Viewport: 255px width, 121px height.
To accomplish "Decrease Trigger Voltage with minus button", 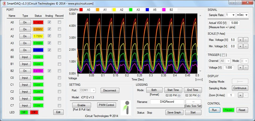I will [x=246, y=67].
